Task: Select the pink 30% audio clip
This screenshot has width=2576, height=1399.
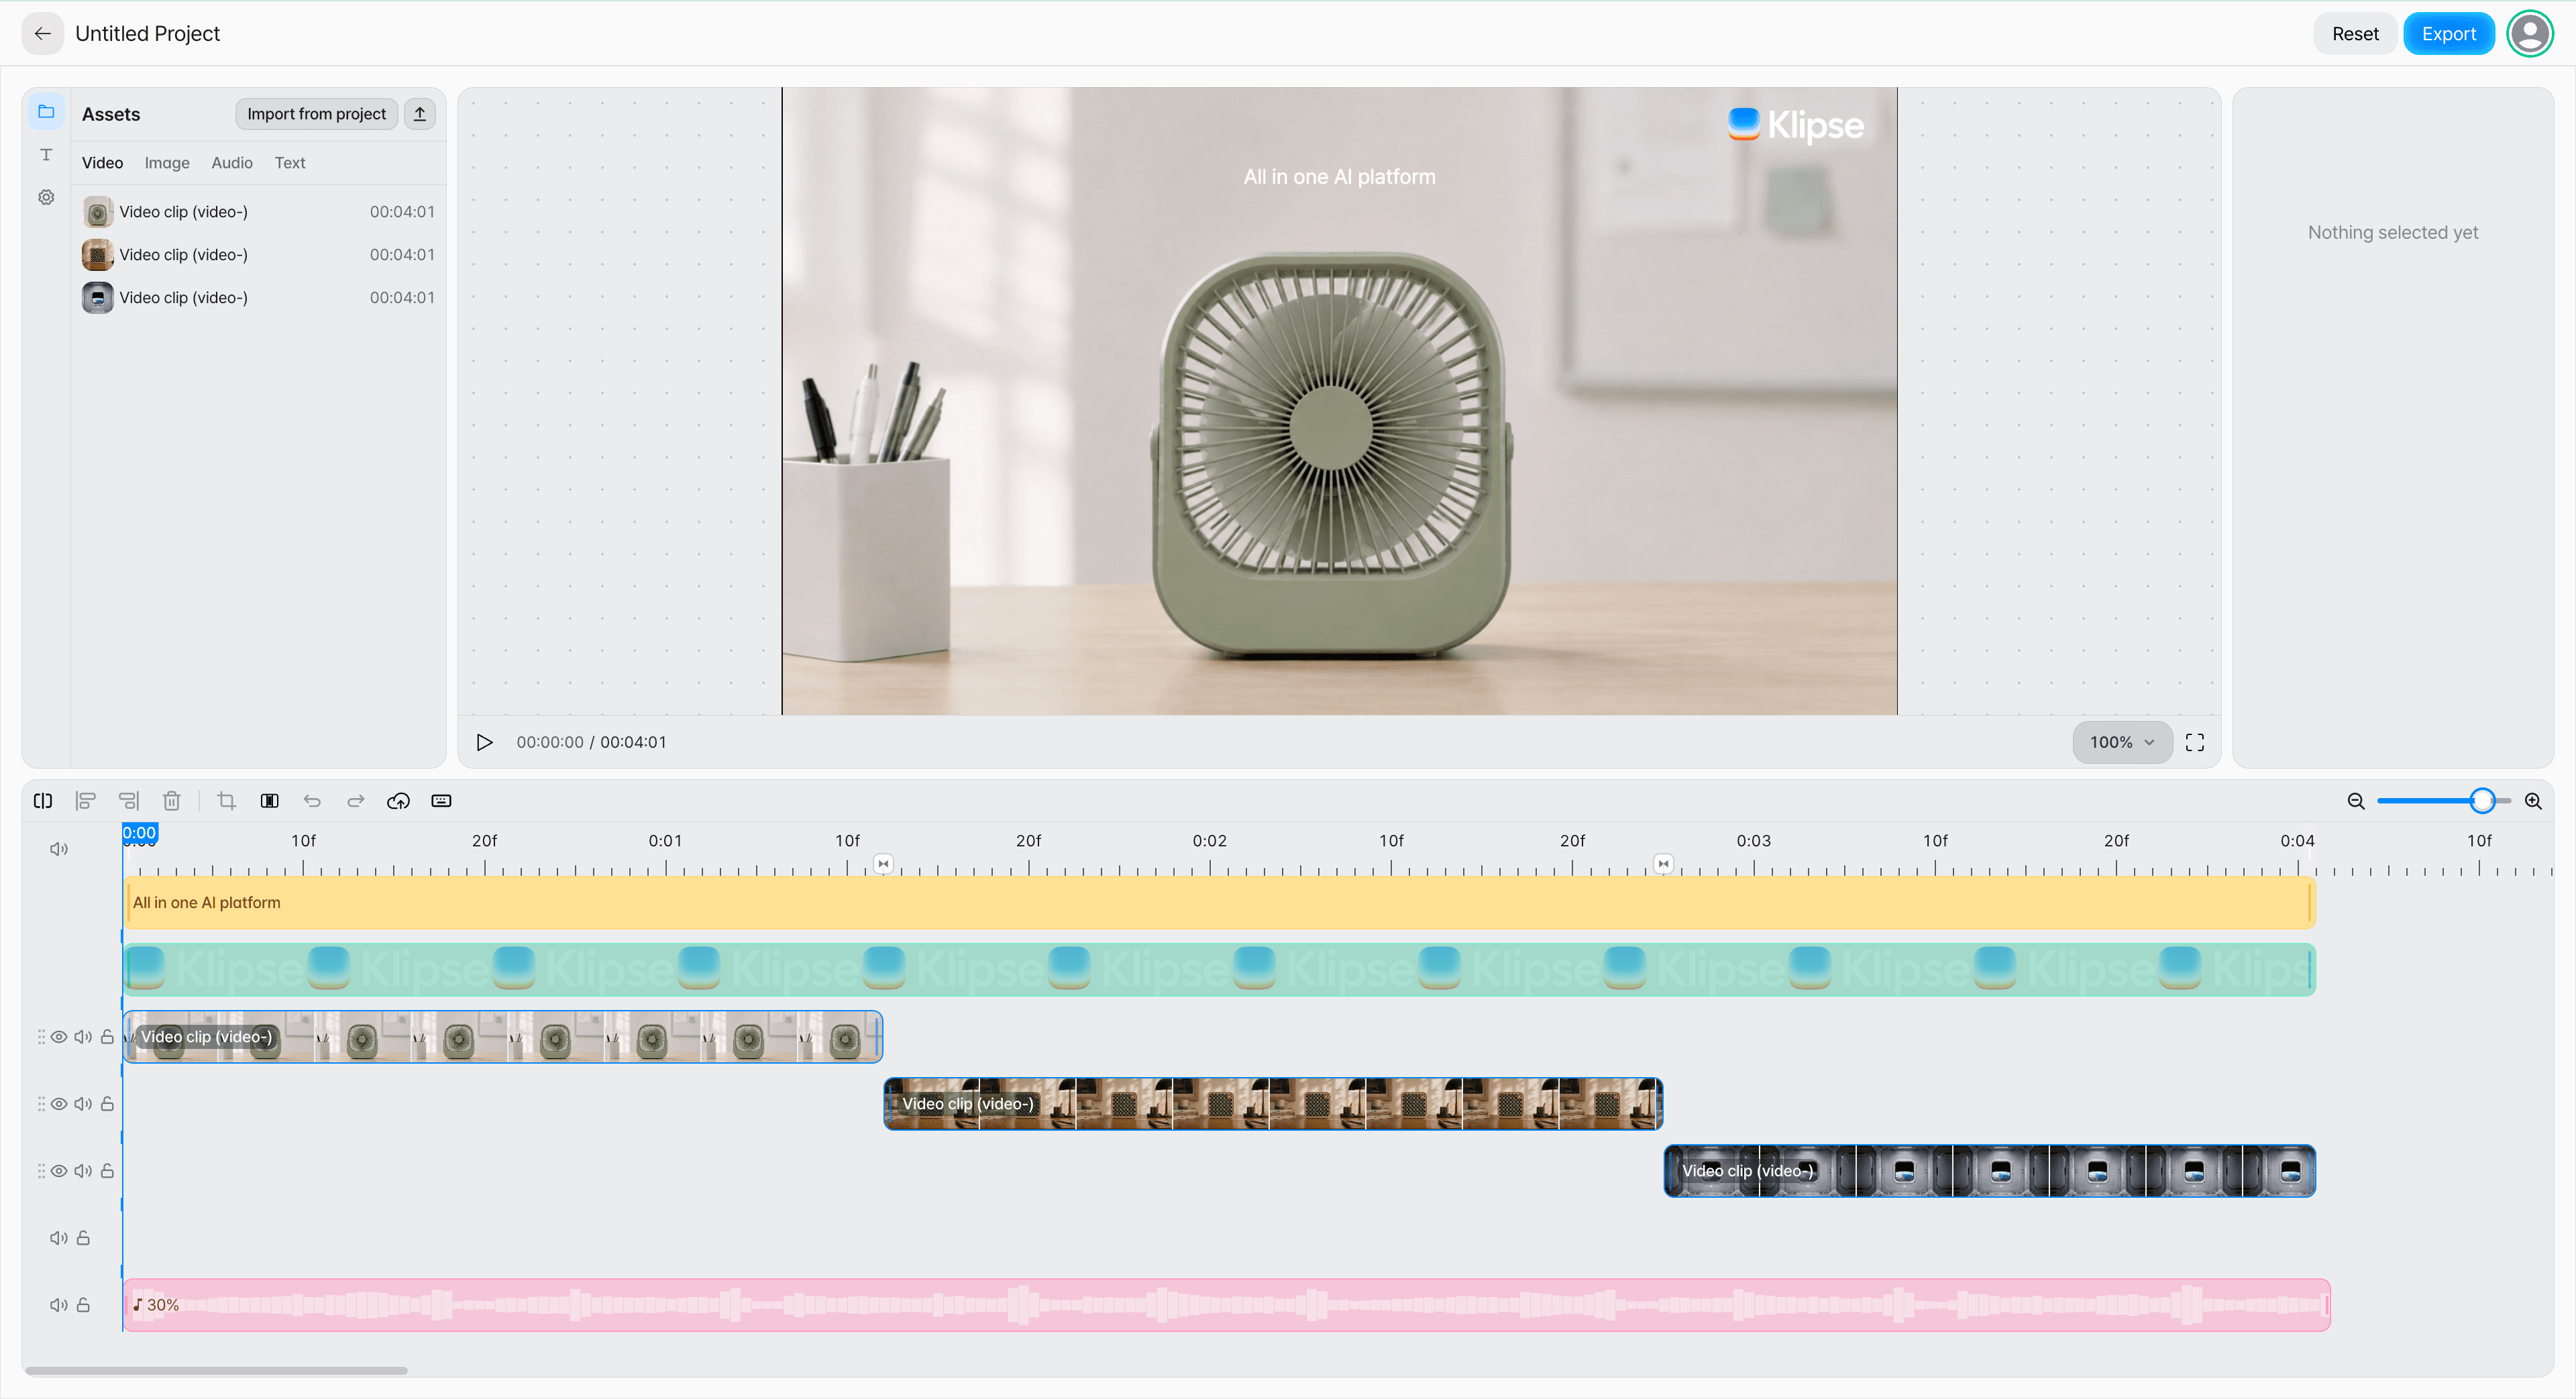Action: point(1227,1305)
